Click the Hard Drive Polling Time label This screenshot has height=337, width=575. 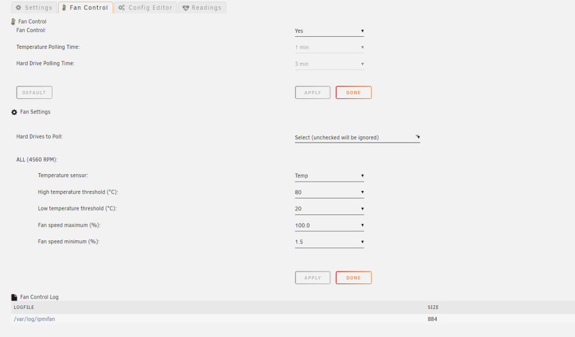coord(45,63)
